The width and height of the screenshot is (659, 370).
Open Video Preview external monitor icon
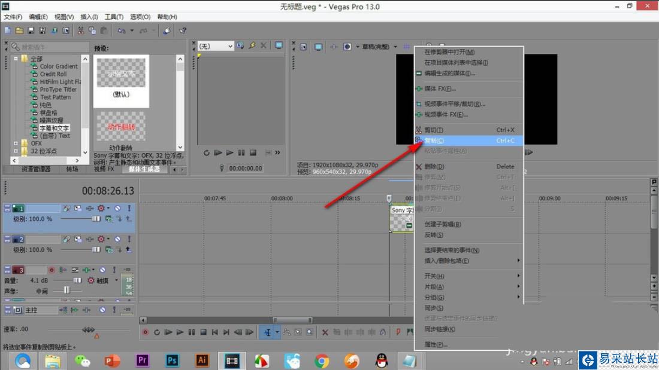[x=319, y=47]
